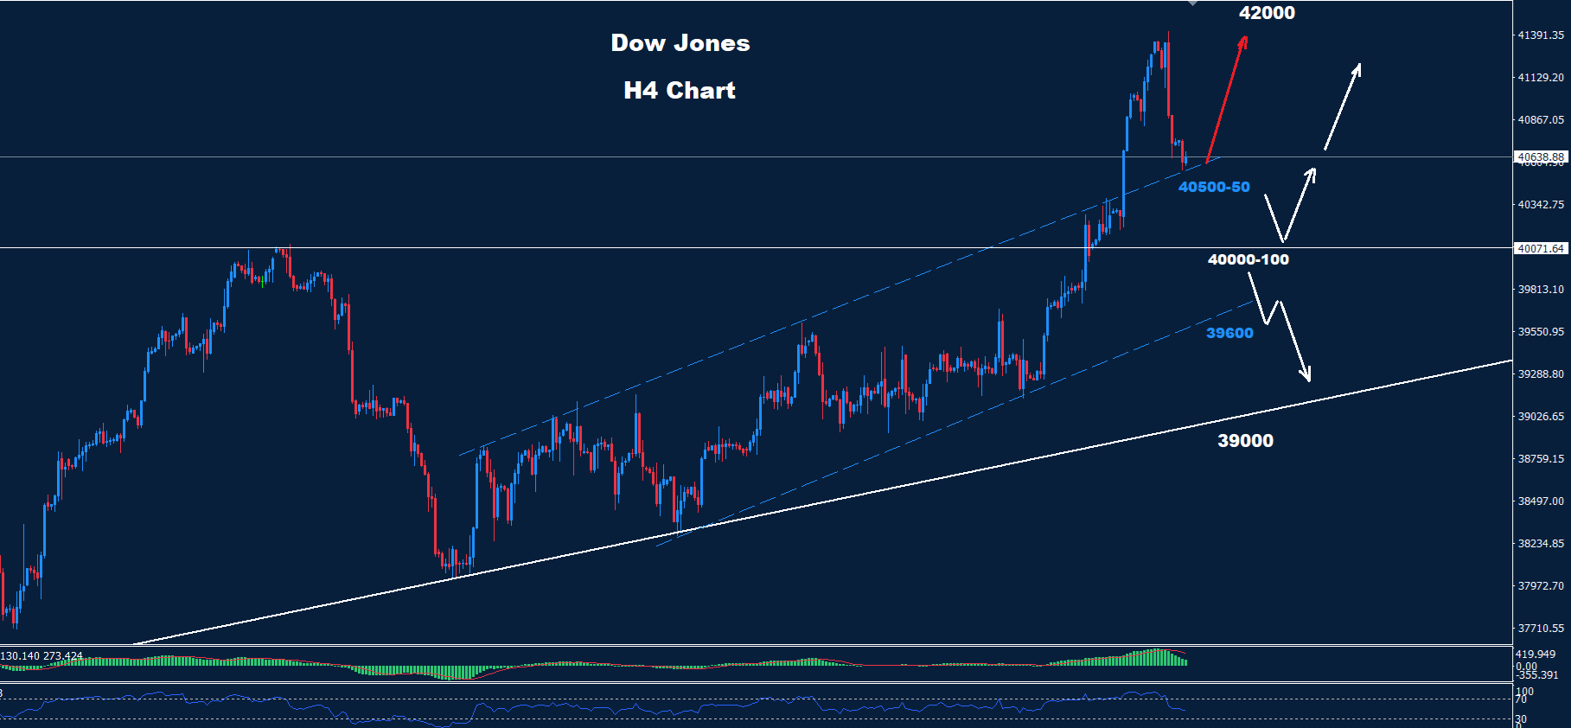Select the 40071.64 horizontal line price tag
This screenshot has width=1571, height=728.
(x=1540, y=248)
